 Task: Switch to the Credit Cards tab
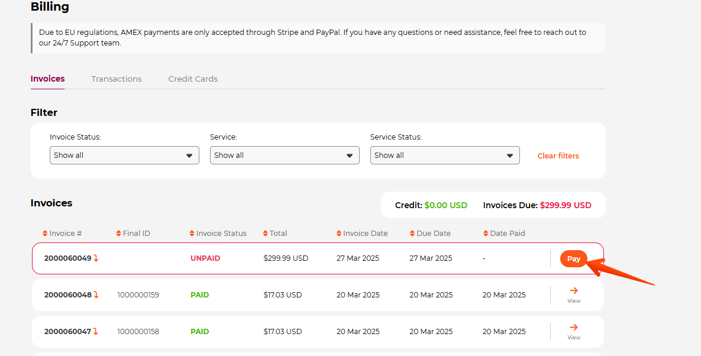click(x=193, y=79)
